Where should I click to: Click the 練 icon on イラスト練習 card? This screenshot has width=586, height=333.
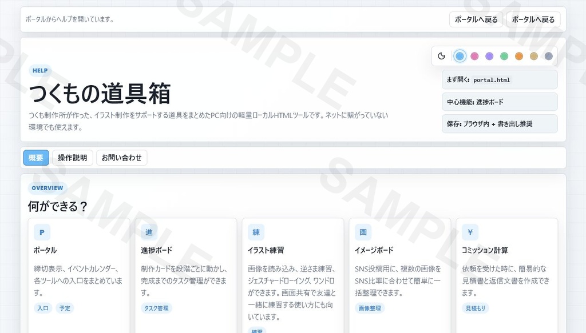[x=256, y=232]
